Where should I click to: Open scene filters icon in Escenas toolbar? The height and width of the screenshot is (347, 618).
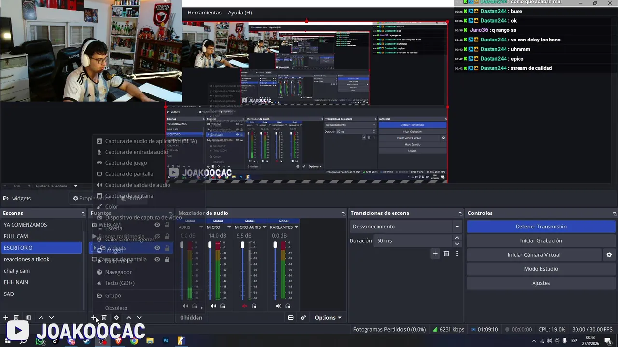point(28,318)
